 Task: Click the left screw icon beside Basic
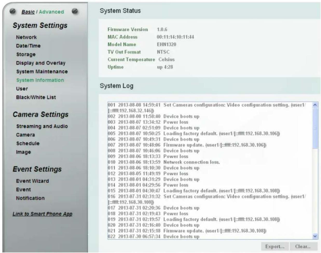pyautogui.click(x=13, y=11)
